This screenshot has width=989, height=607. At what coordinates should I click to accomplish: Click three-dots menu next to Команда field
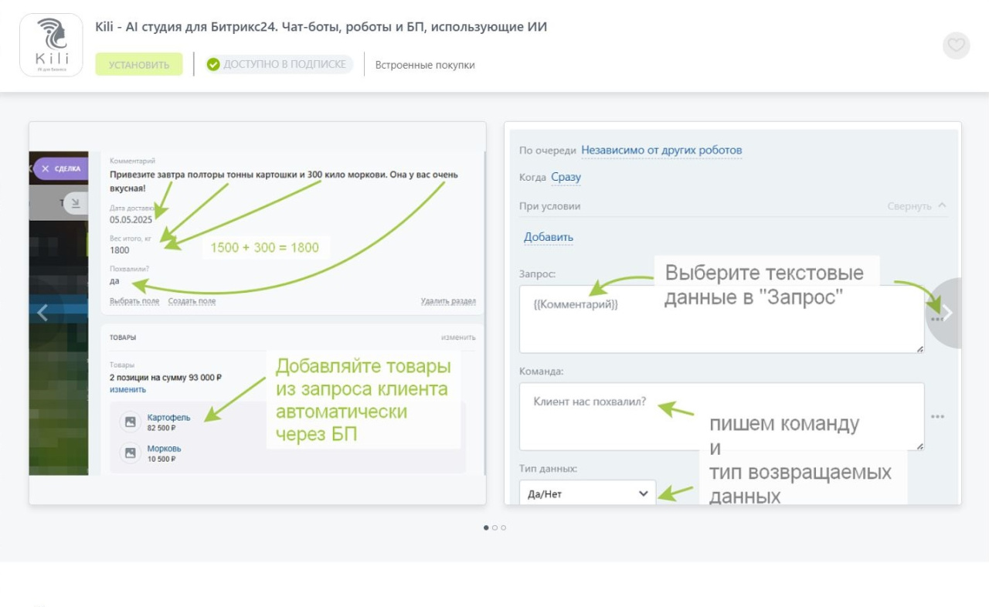(937, 416)
